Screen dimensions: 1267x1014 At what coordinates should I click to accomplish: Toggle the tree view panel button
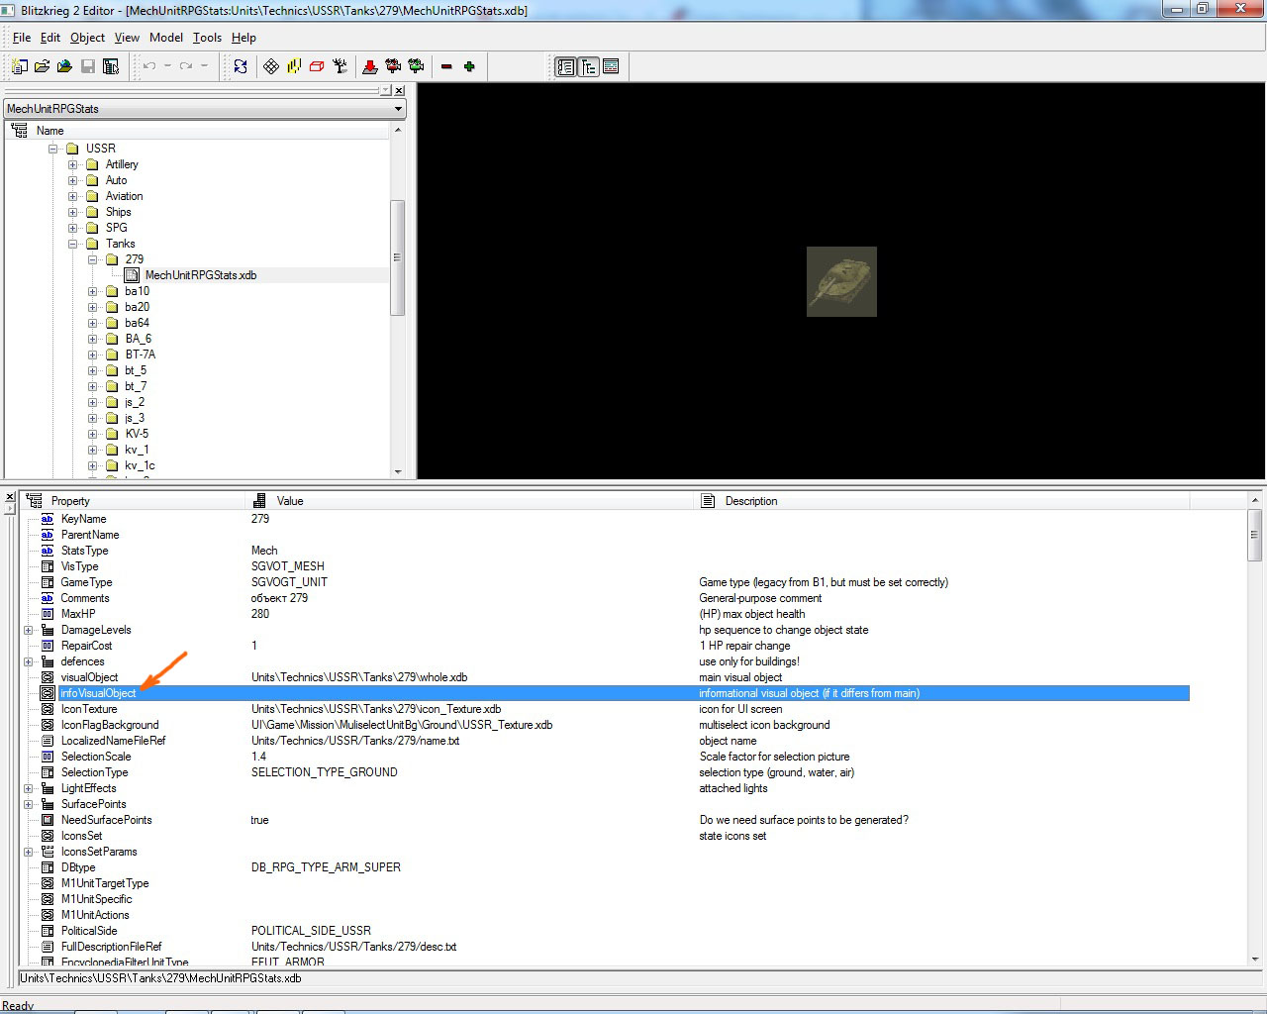[588, 66]
